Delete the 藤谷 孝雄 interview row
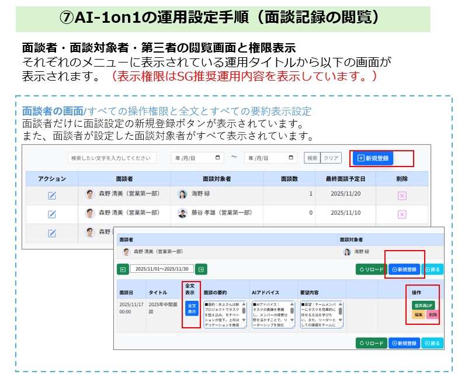This screenshot has height=378, width=458. (401, 214)
